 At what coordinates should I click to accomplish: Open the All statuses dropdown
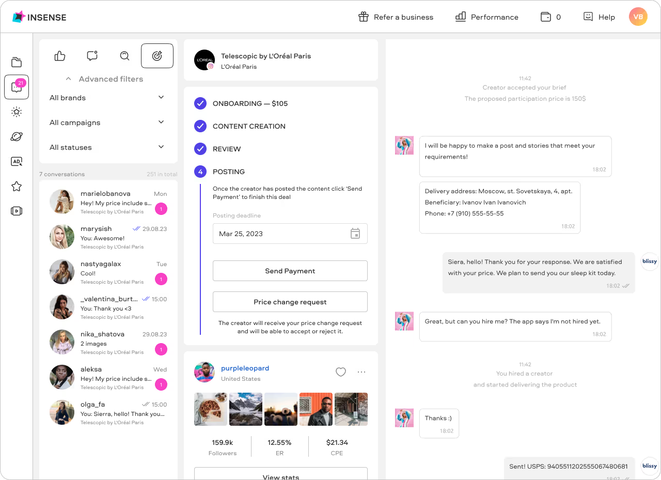(x=107, y=147)
